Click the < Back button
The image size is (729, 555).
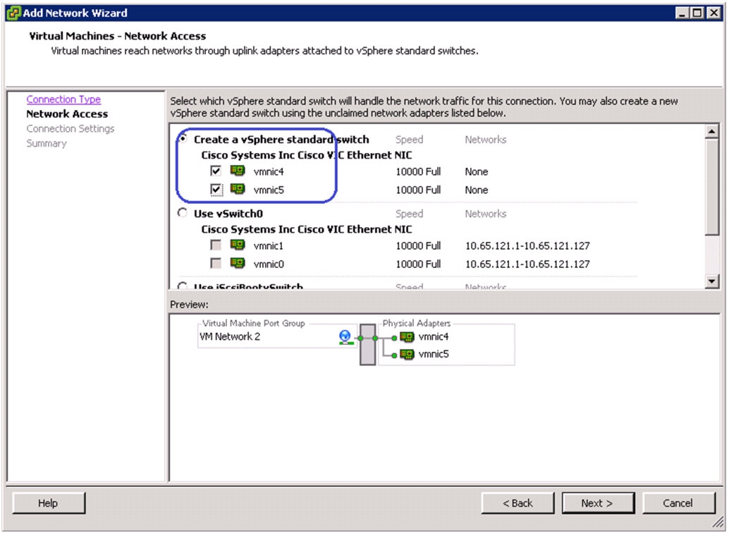tap(517, 503)
